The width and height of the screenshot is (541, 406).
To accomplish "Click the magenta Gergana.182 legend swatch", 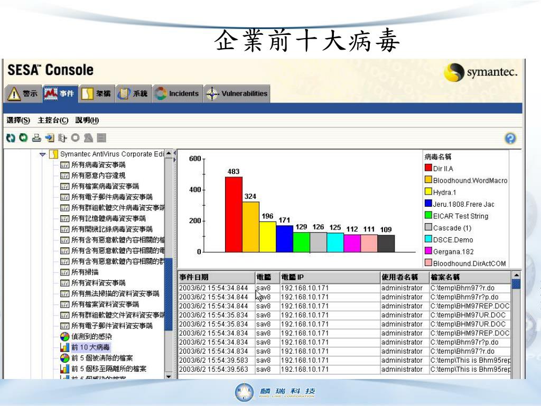I will (428, 251).
